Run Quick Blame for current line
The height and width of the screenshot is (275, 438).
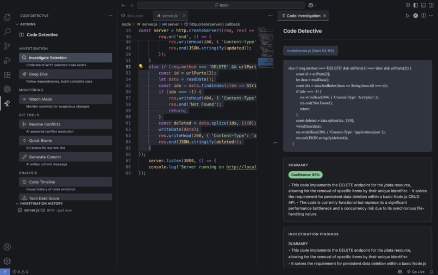[65, 140]
